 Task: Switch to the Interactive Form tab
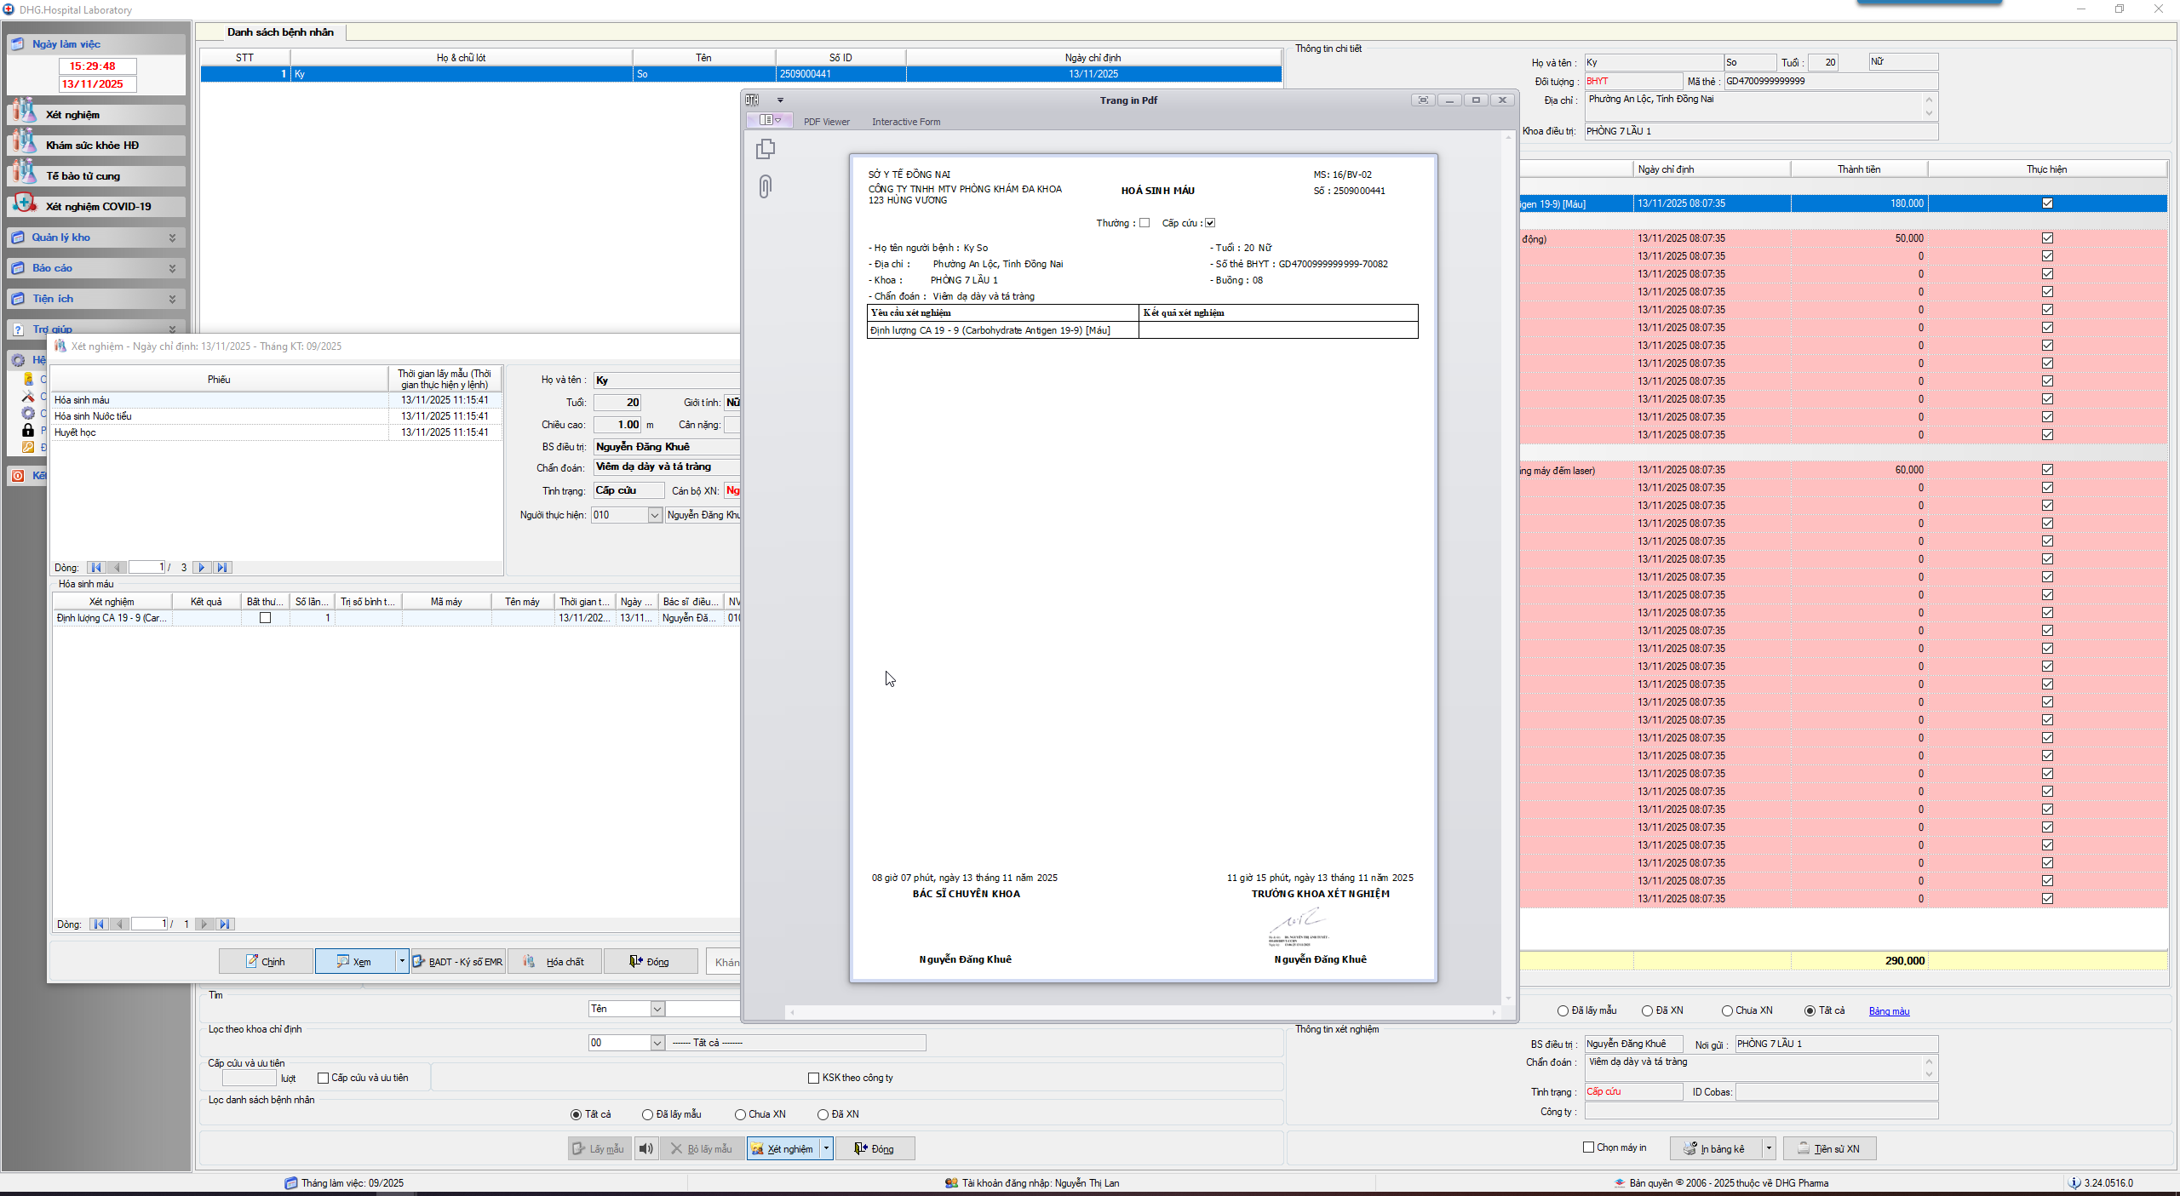pyautogui.click(x=905, y=122)
